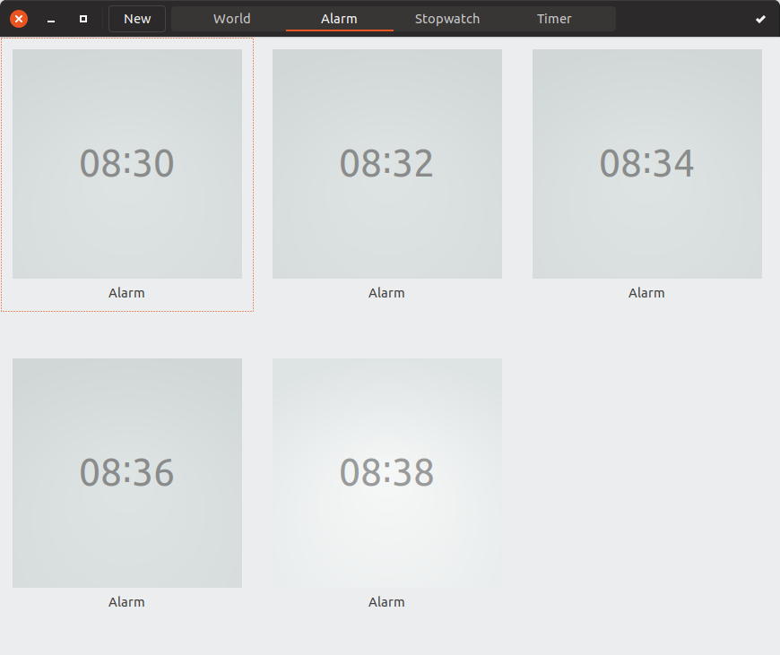Open the Stopwatch tab
The image size is (780, 655).
click(x=447, y=19)
